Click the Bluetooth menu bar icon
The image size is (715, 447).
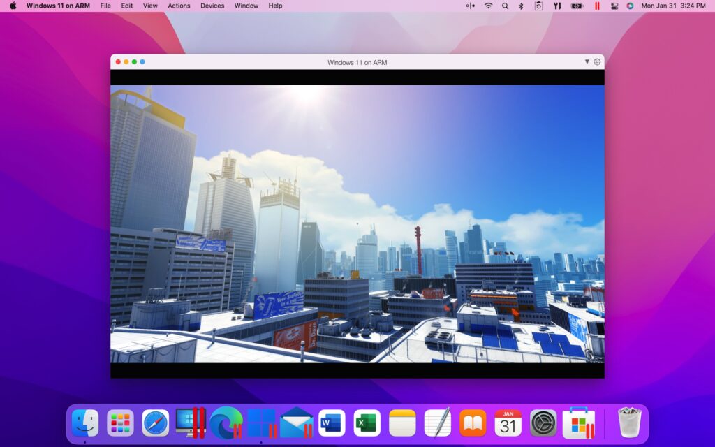click(521, 6)
